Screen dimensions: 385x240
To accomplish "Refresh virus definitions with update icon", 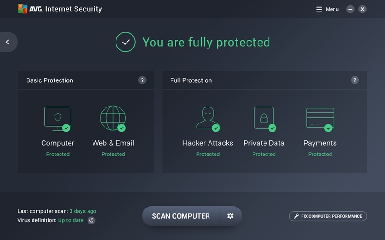I will pos(91,220).
